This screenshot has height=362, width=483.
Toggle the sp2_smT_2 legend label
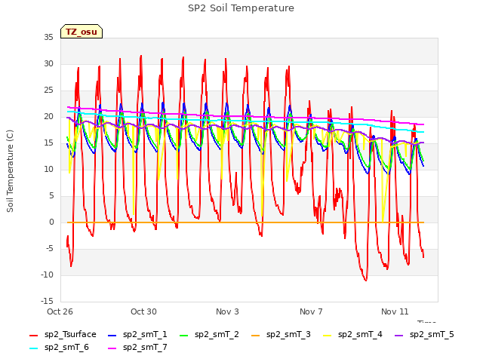point(217,335)
